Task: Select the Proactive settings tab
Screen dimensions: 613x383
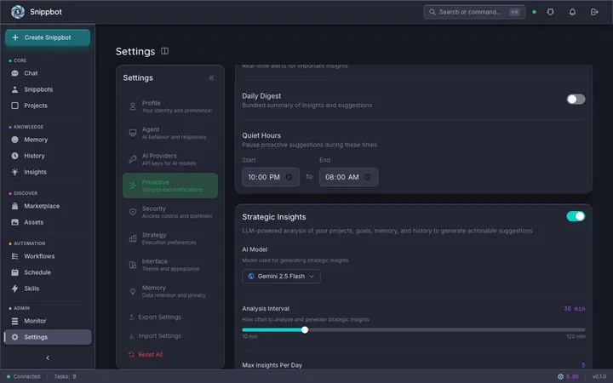Action: tap(170, 186)
